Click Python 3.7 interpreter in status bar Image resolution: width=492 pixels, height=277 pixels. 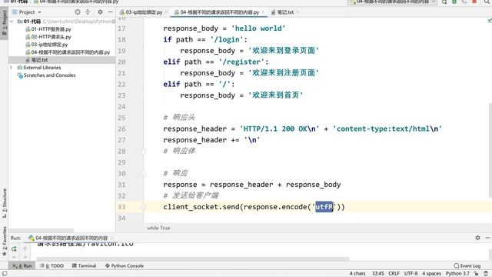[457, 274]
